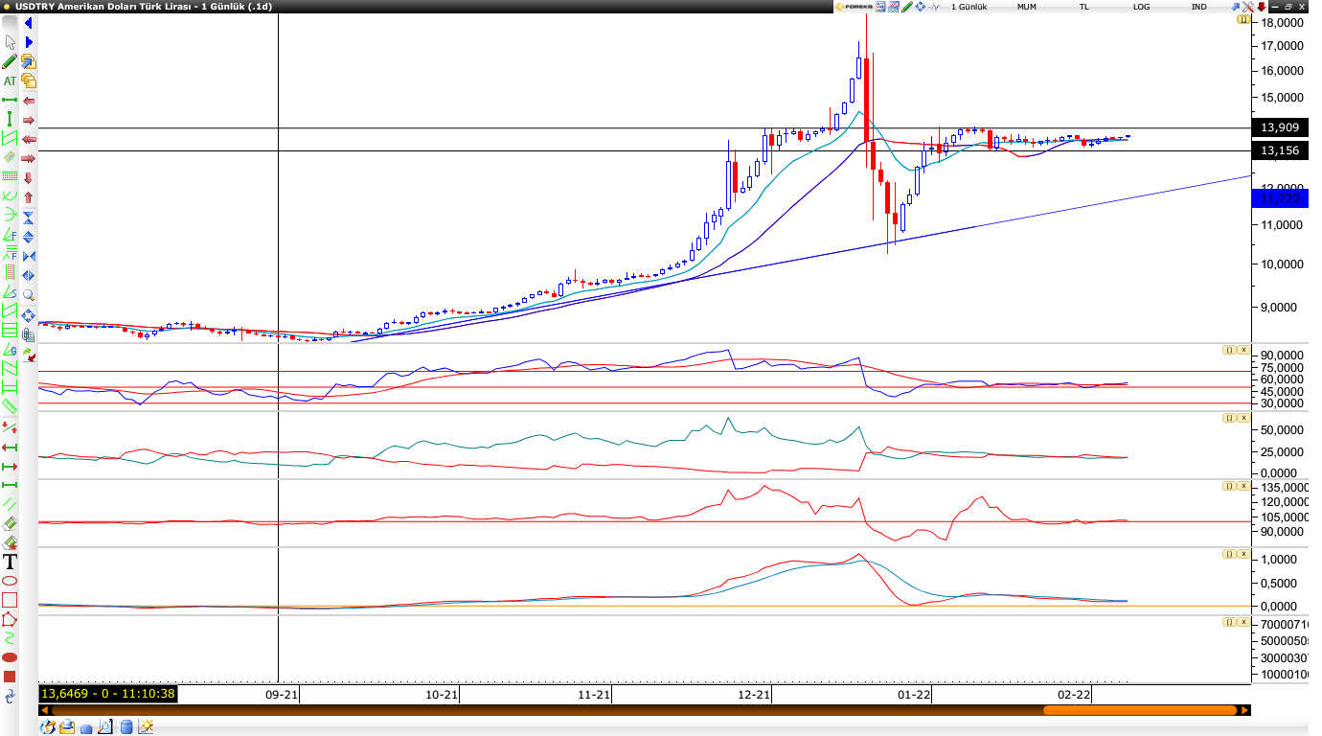
Task: Click the red up arrow icon in left toolbar
Action: pyautogui.click(x=29, y=197)
